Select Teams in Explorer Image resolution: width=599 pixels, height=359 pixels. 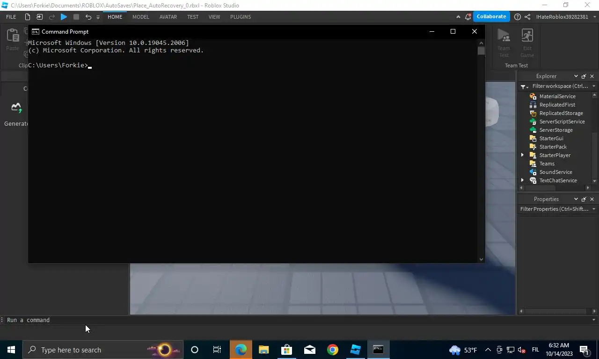547,164
